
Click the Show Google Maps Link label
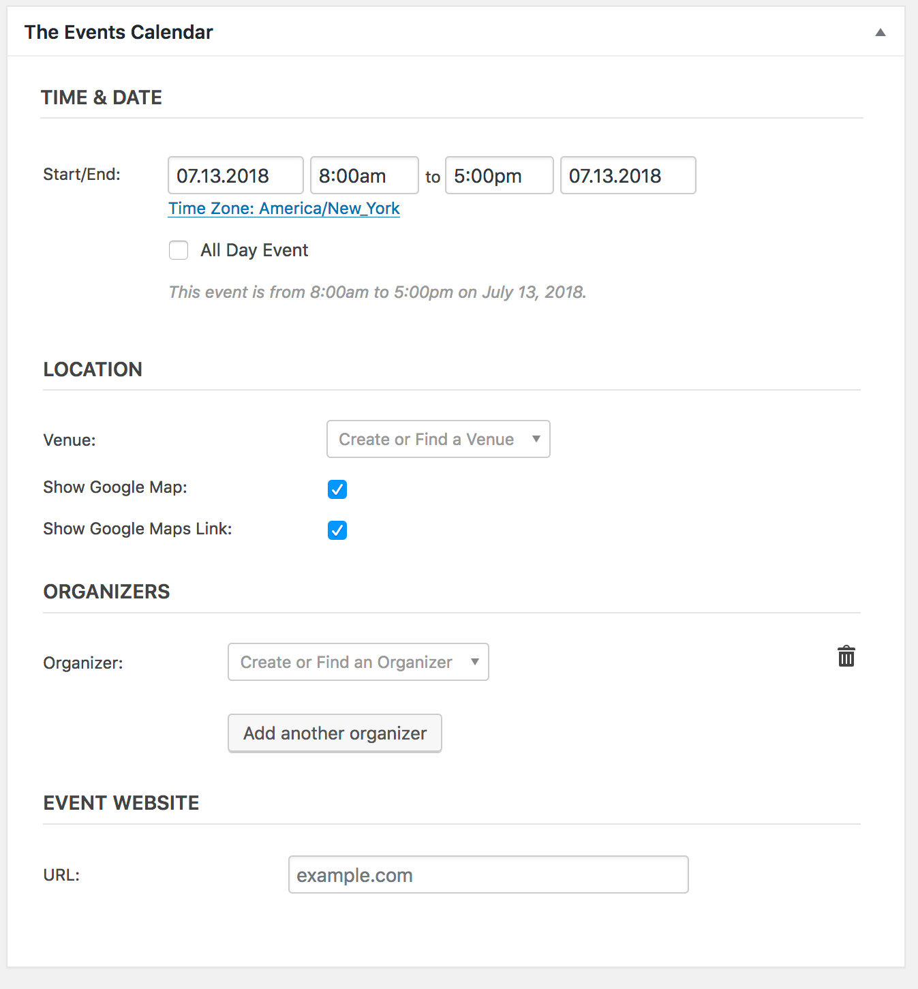coord(137,529)
